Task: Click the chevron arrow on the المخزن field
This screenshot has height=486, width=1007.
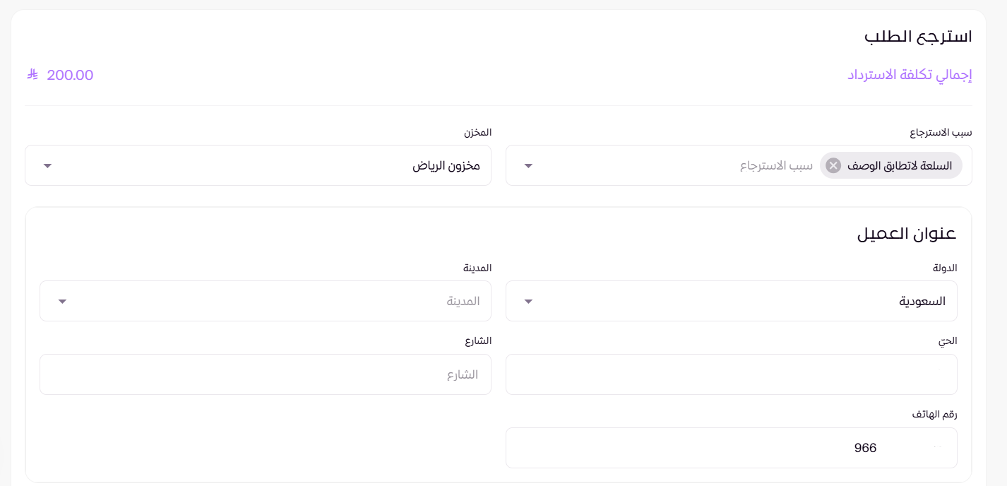Action: click(x=47, y=165)
